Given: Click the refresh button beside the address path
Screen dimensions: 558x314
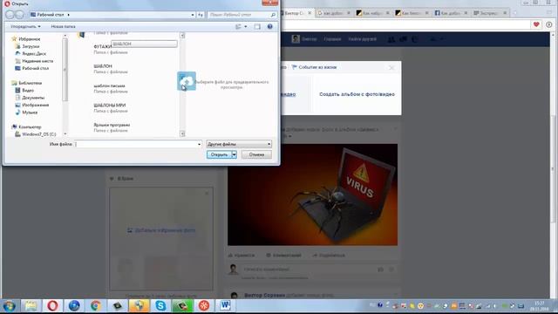Looking at the screenshot, I should click(x=201, y=15).
